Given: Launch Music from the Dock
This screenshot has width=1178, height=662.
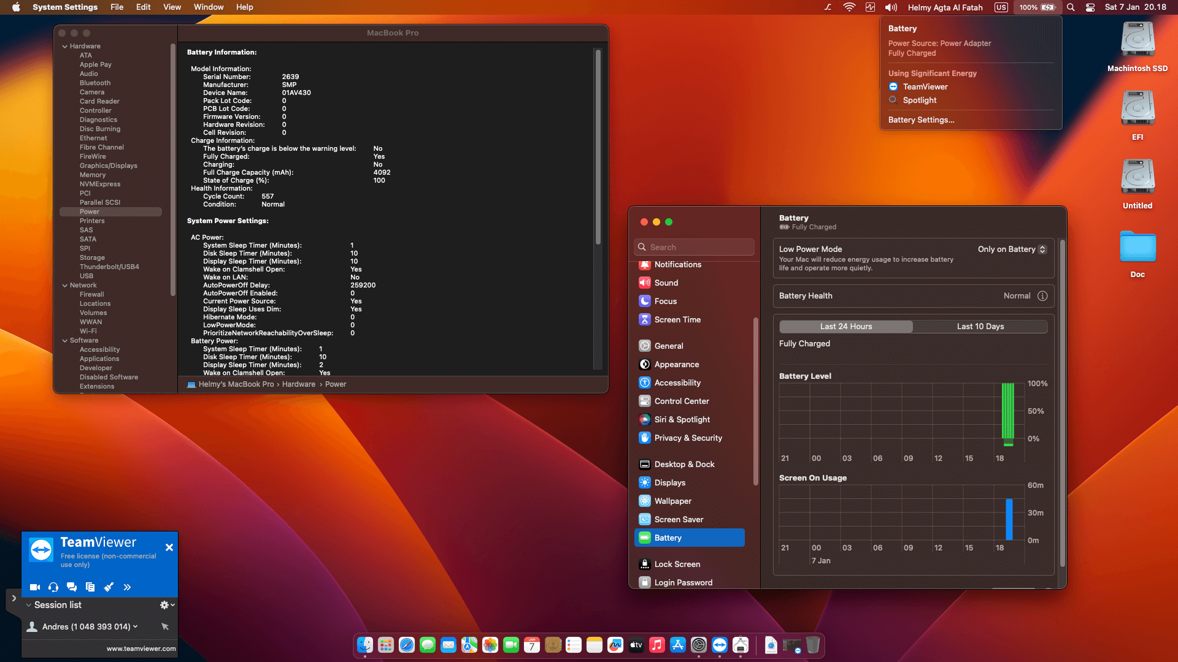Looking at the screenshot, I should pyautogui.click(x=657, y=645).
